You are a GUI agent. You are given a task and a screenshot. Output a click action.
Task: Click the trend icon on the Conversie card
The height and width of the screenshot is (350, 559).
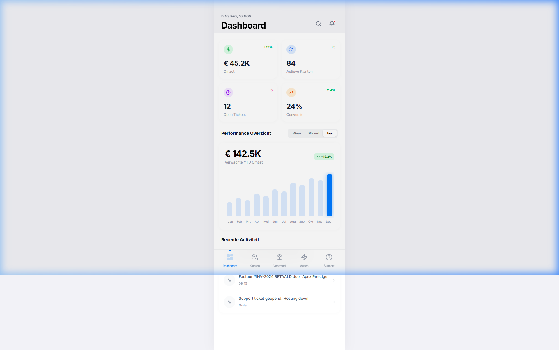291,93
